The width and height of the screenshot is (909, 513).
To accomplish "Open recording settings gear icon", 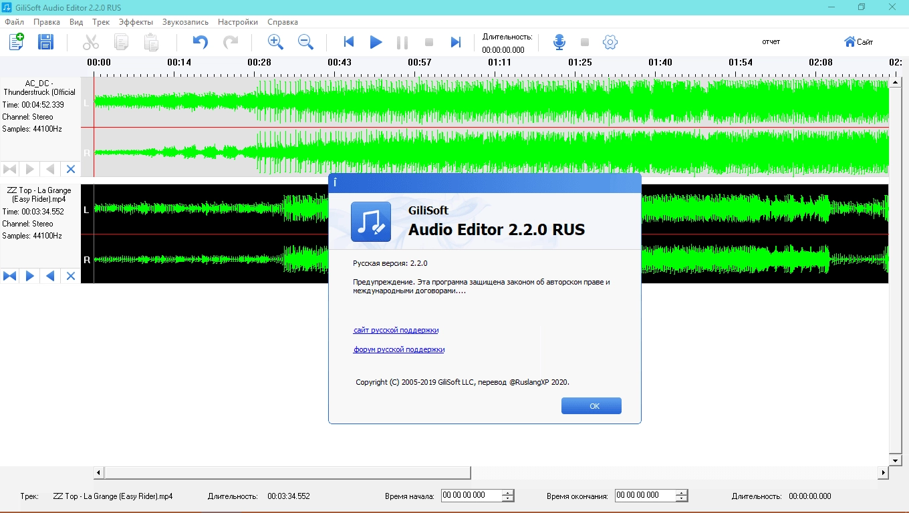I will click(610, 42).
